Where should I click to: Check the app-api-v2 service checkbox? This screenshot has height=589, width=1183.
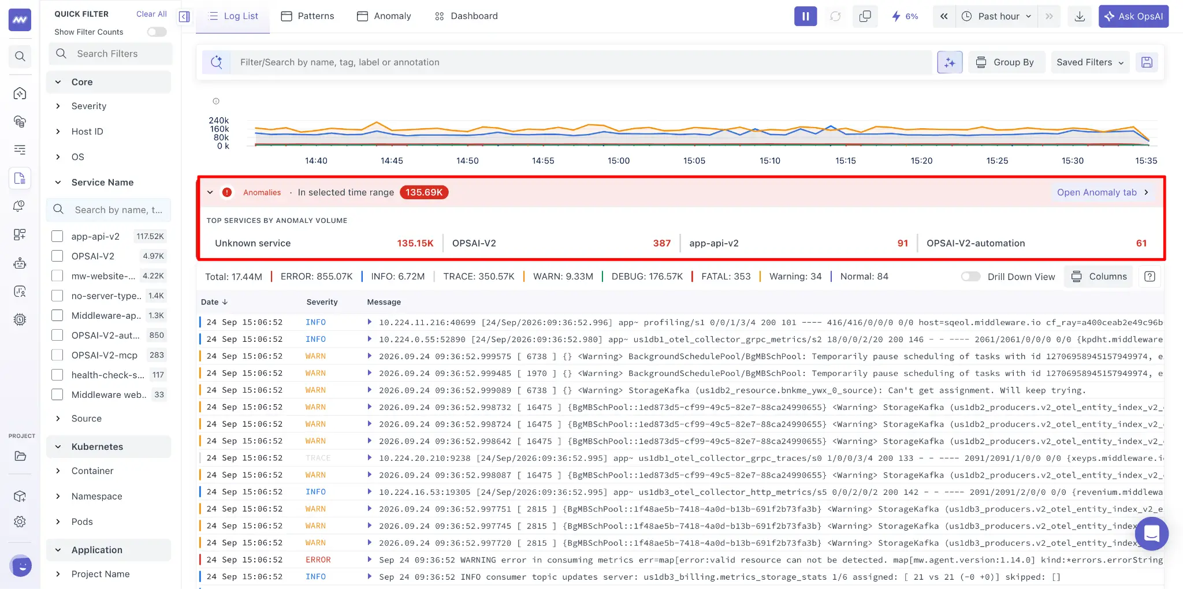(x=57, y=236)
